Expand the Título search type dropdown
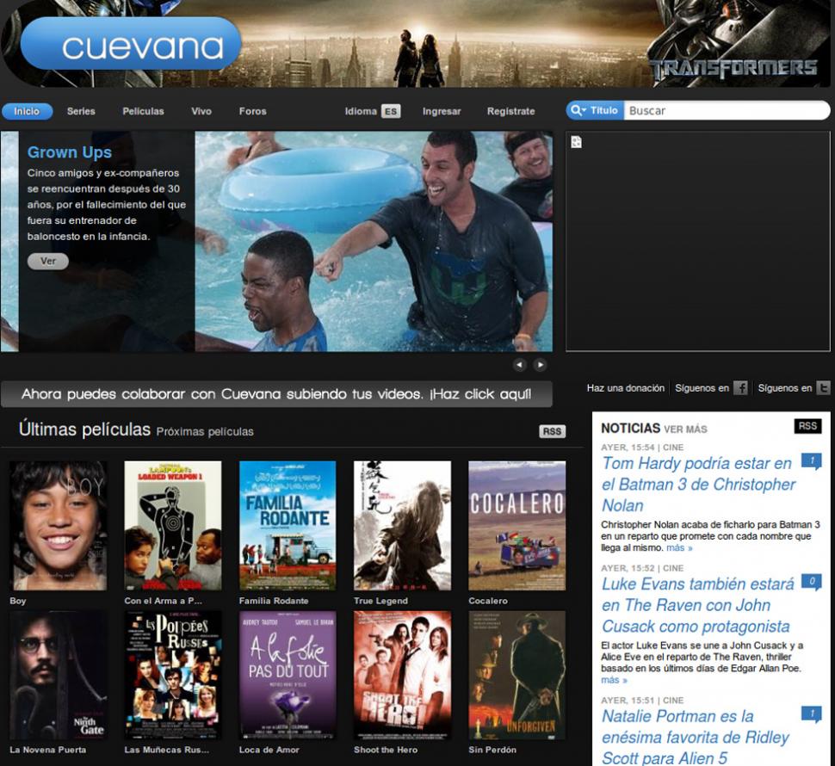This screenshot has height=766, width=835. click(593, 111)
